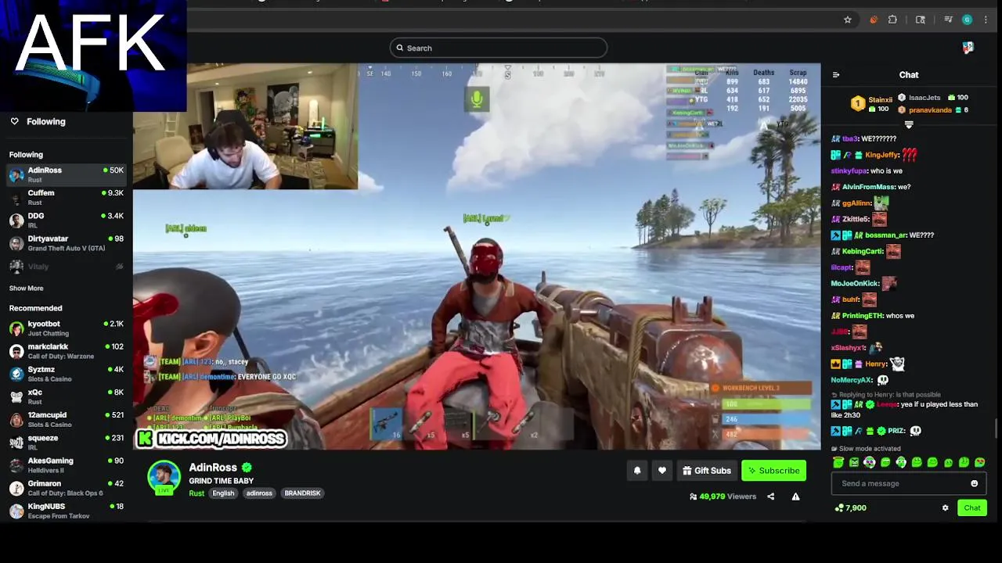Open the markclarkk Warzone stream
1002x563 pixels.
tap(66, 351)
